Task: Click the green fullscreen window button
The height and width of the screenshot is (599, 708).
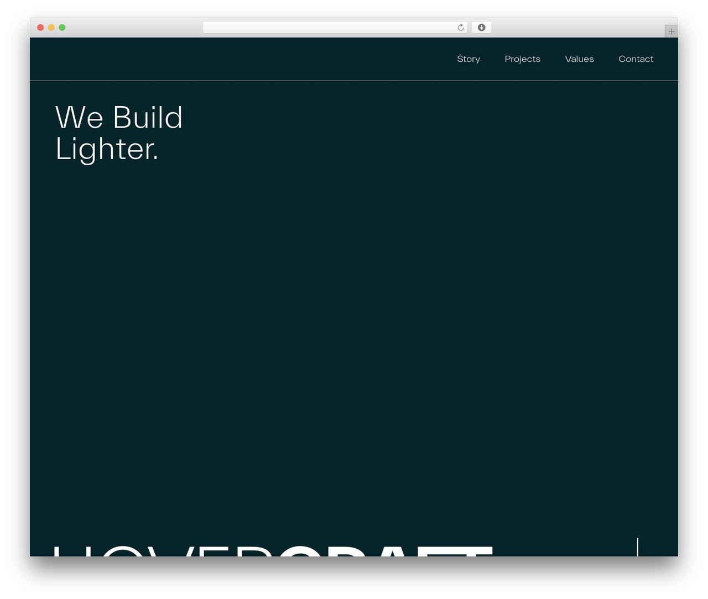Action: 62,28
